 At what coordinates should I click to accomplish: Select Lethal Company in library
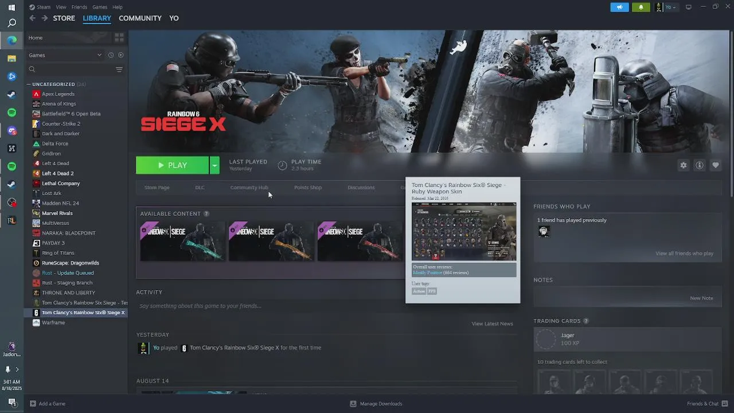61,184
